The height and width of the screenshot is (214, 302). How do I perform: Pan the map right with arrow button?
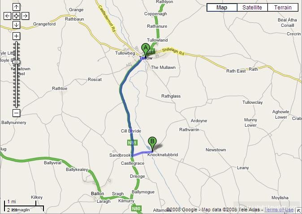[25, 16]
